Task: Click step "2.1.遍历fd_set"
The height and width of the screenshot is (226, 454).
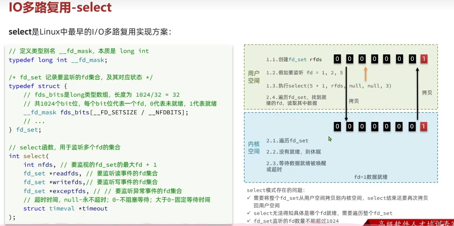Action: [x=287, y=141]
